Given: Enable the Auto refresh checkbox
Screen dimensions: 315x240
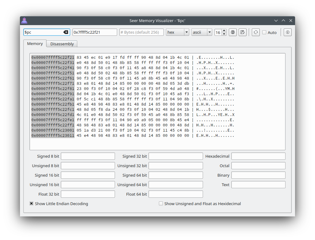Looking at the screenshot, I should click(264, 32).
